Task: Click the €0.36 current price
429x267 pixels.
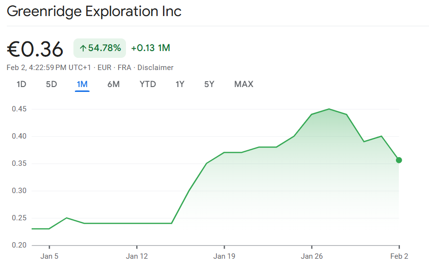Action: 35,49
